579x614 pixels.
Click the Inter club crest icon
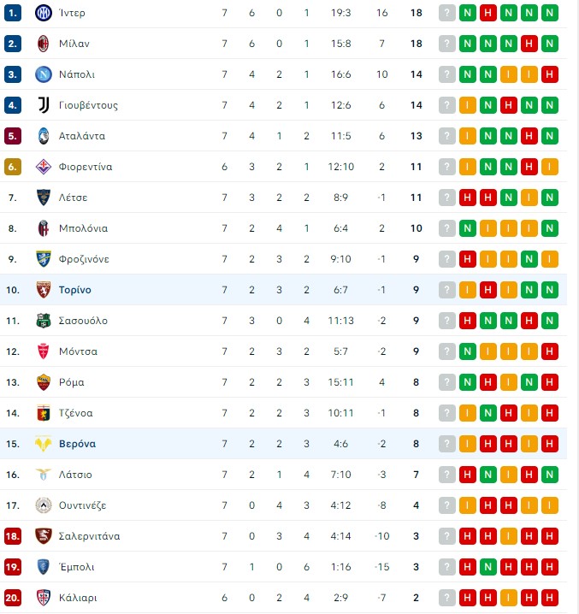43,13
